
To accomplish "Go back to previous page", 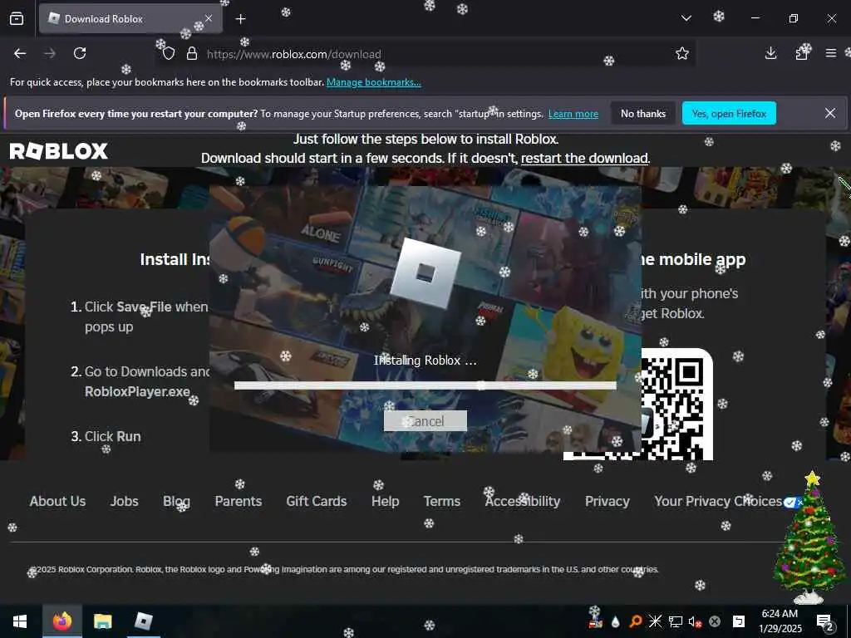I will point(20,53).
